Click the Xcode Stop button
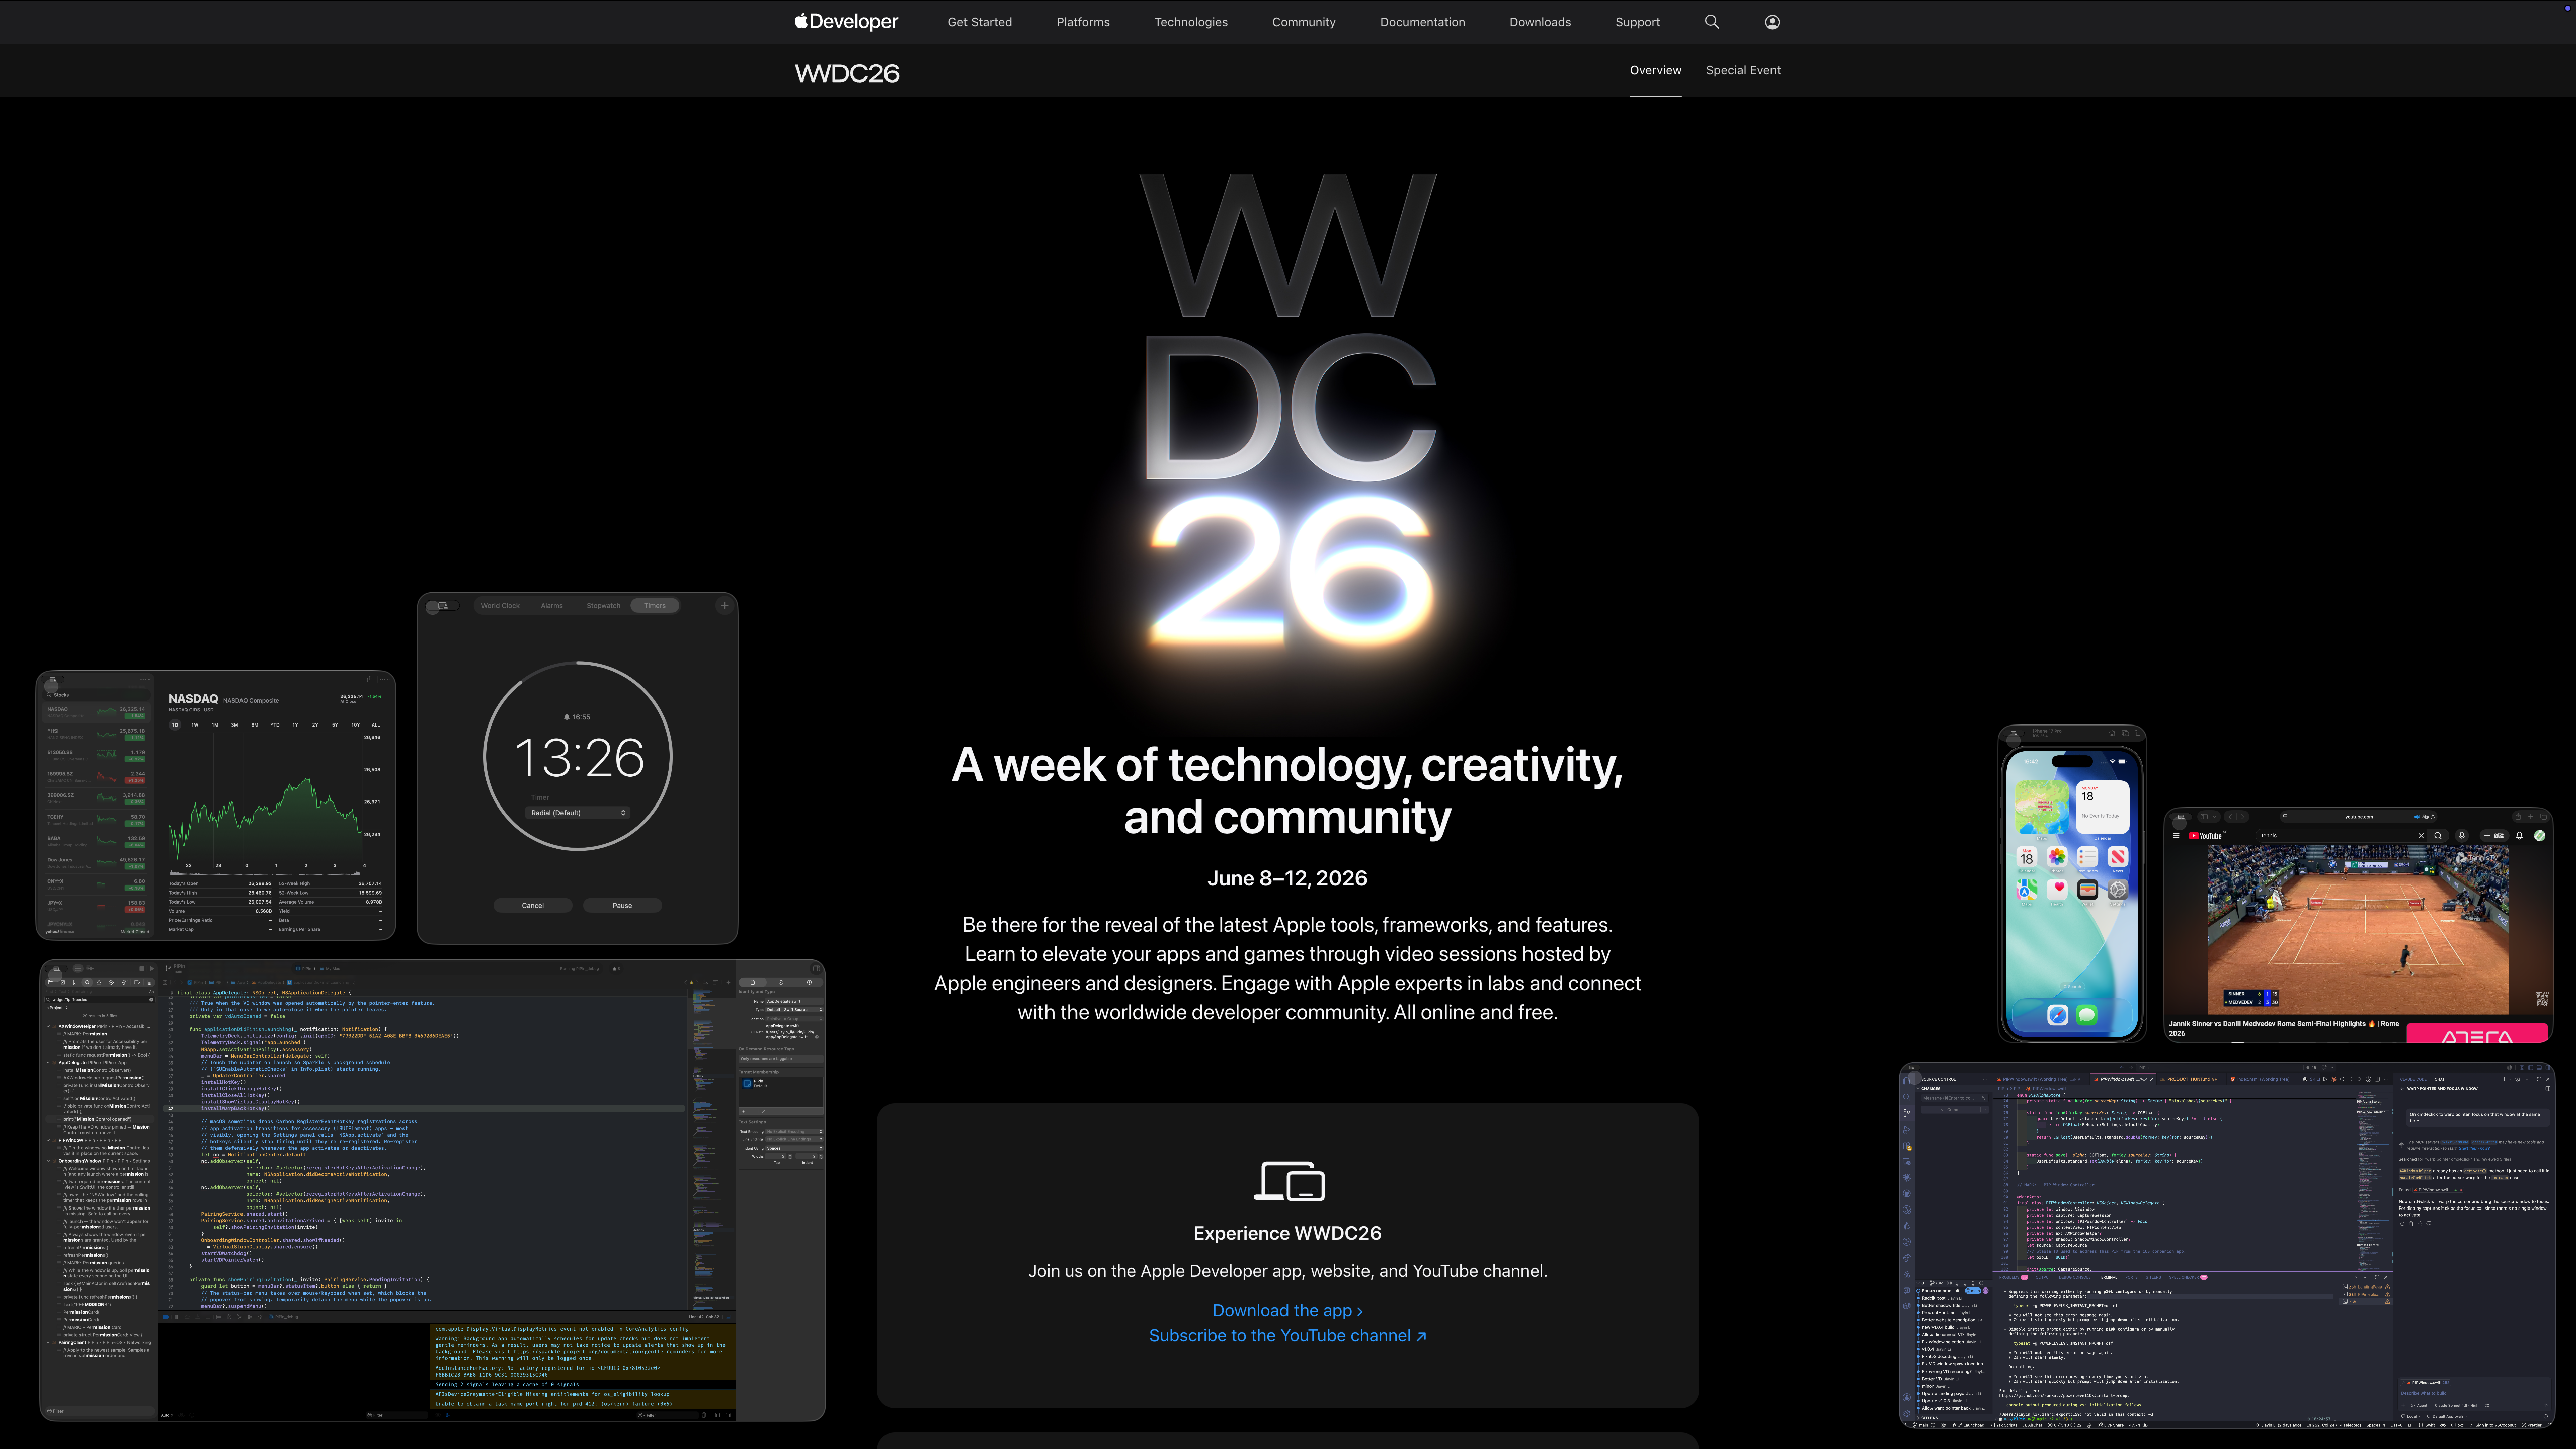Viewport: 2576px width, 1449px height. (142, 968)
